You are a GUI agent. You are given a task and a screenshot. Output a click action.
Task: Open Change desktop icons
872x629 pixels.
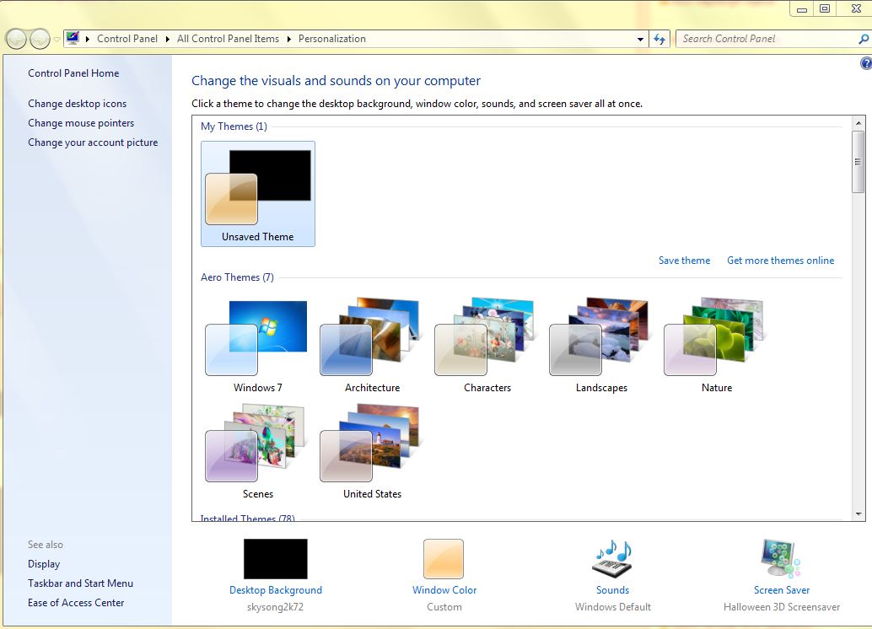tap(78, 104)
